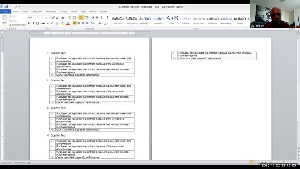Open the File tab

click(x=6, y=11)
